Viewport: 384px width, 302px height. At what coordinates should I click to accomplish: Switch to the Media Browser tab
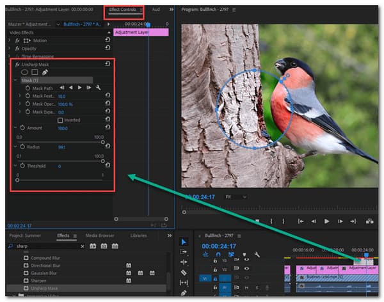[100, 235]
